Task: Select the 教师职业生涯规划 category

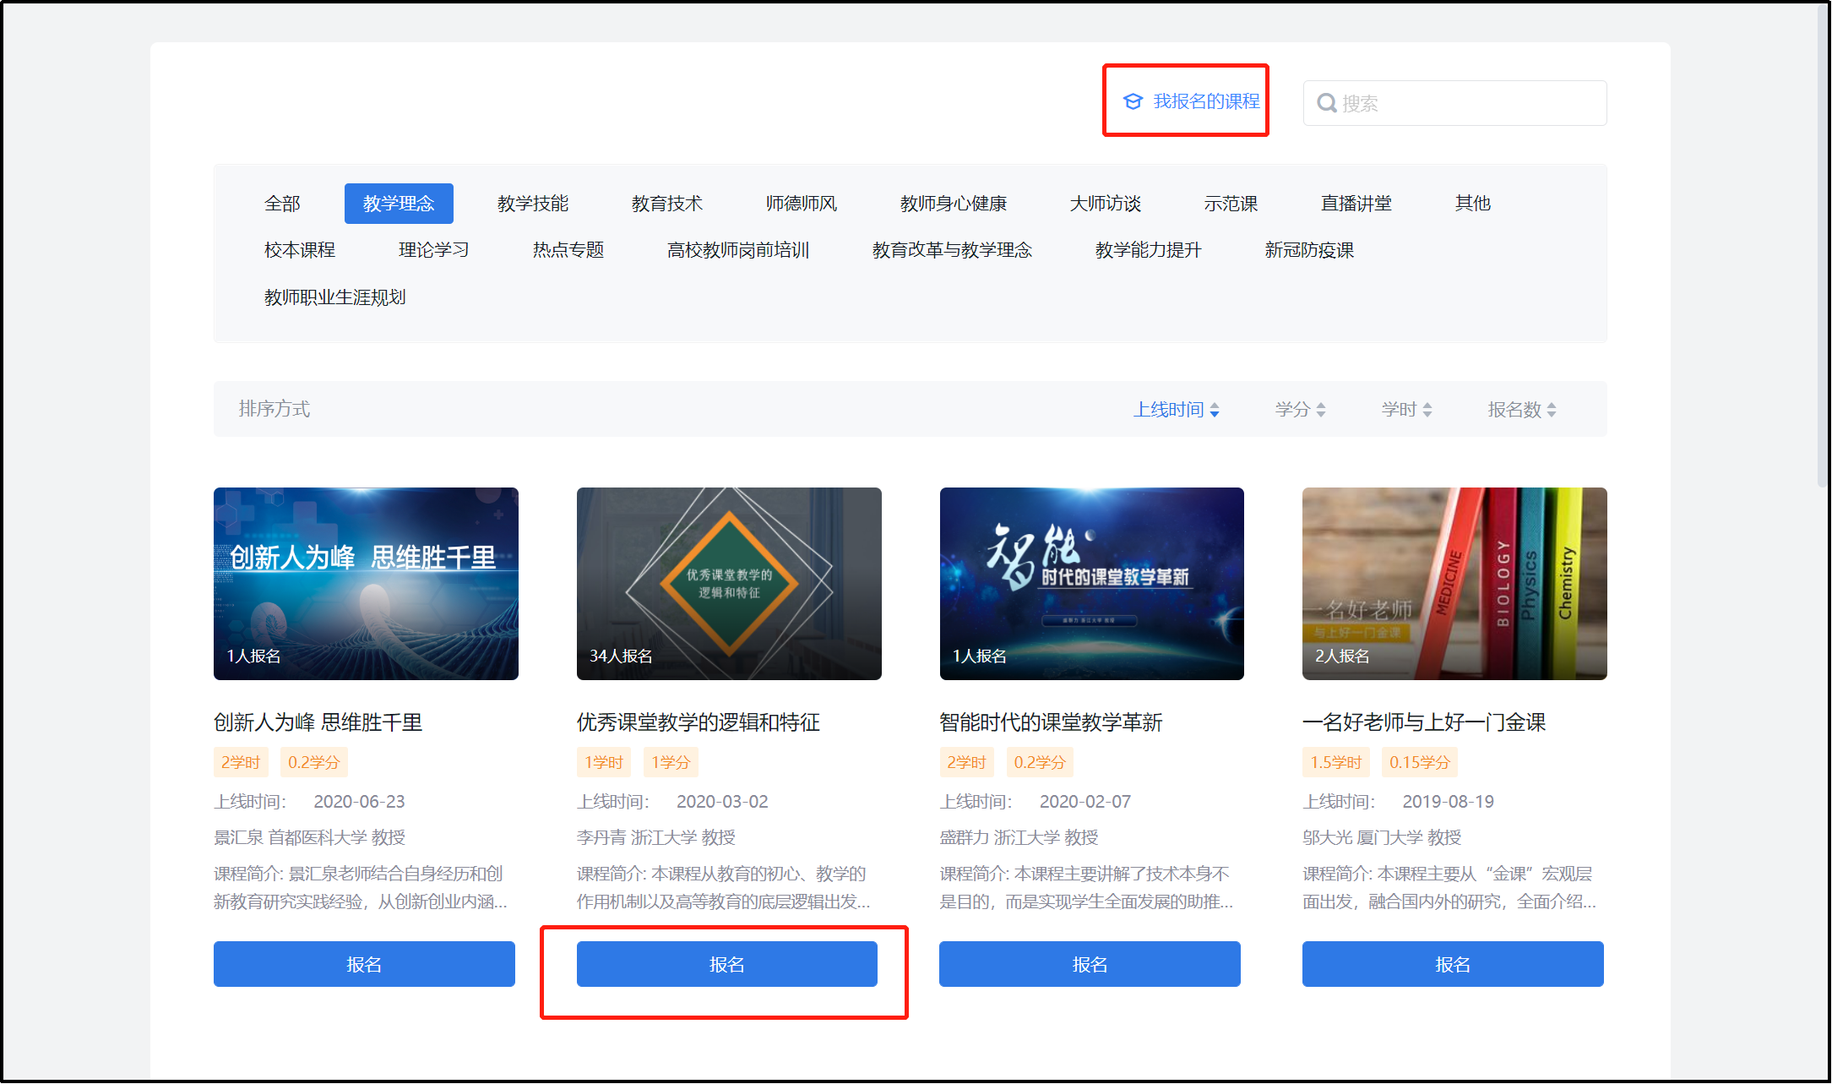Action: coord(334,297)
